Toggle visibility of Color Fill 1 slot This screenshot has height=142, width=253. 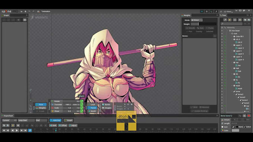click(222, 36)
